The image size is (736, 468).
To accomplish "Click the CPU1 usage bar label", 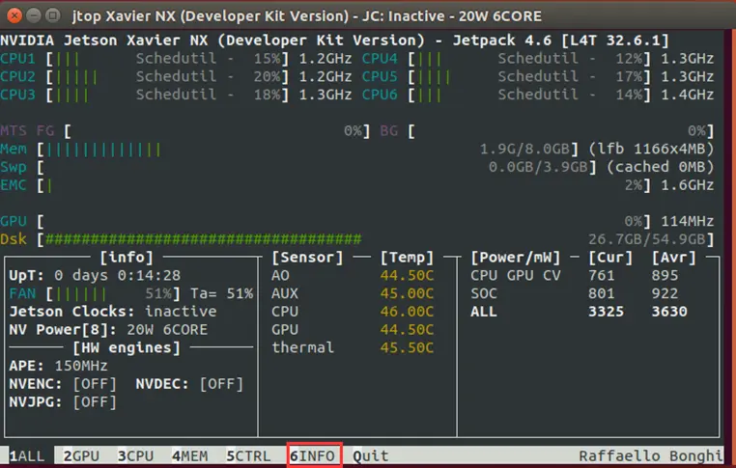I will click(x=17, y=59).
